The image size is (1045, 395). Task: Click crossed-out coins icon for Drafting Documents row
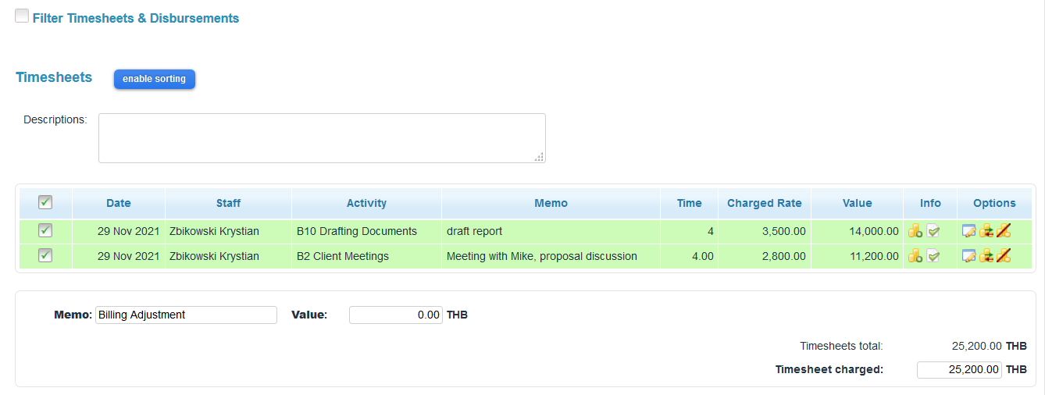1004,231
